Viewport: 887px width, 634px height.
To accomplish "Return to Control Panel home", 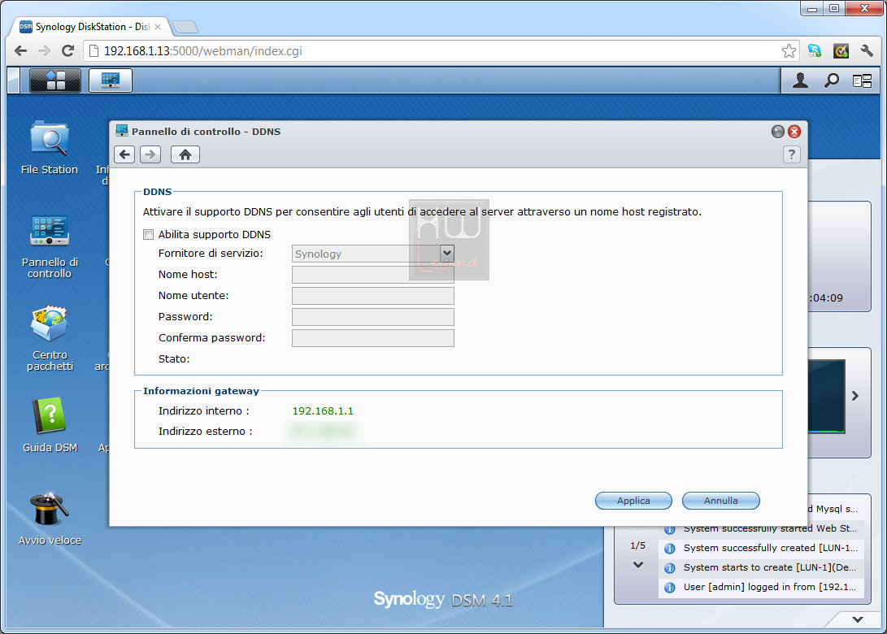I will point(185,154).
